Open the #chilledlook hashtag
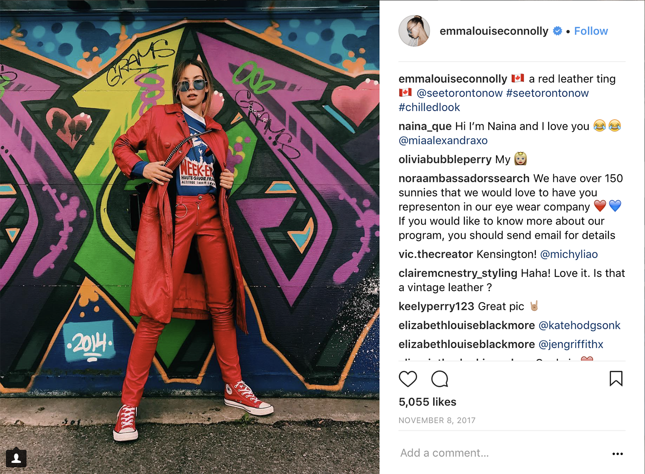Image resolution: width=645 pixels, height=474 pixels. pyautogui.click(x=429, y=107)
